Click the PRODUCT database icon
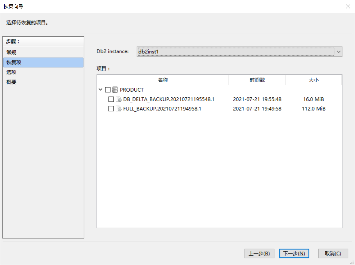 click(115, 90)
